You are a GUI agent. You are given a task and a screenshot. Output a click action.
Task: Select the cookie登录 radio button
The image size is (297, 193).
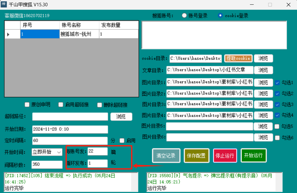click(220, 16)
